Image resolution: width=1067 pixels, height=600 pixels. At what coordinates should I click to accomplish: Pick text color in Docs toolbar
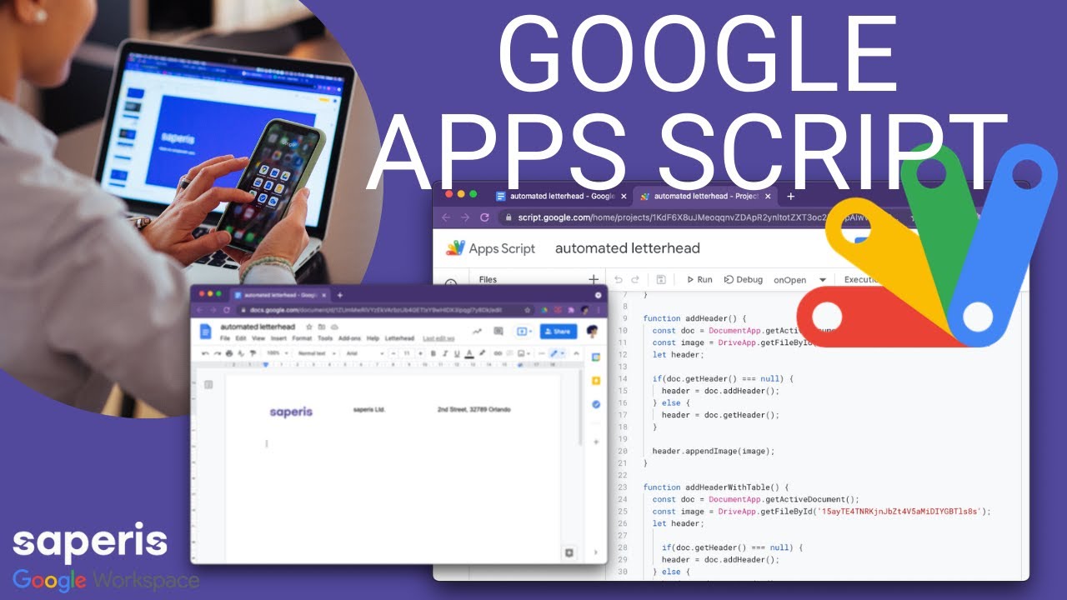pos(469,353)
